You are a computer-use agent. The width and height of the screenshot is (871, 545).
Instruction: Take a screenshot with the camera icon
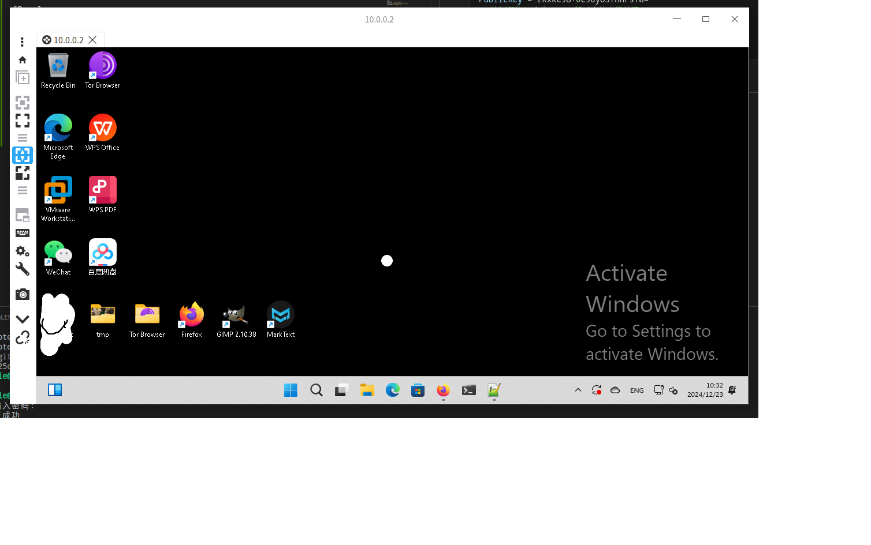pyautogui.click(x=23, y=294)
